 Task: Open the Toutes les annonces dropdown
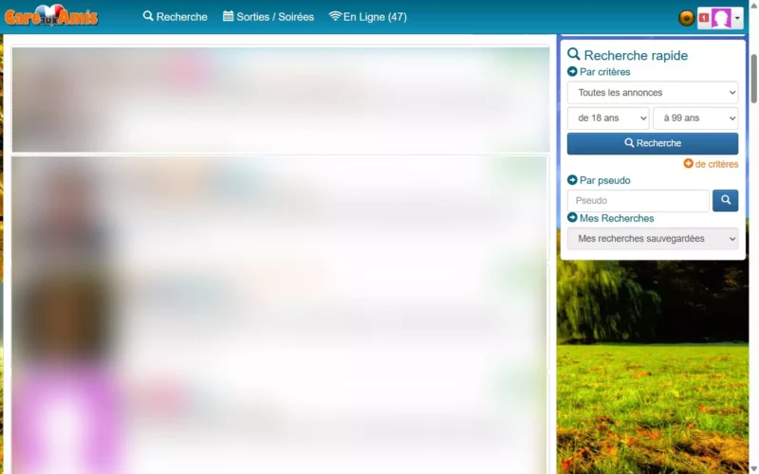652,93
